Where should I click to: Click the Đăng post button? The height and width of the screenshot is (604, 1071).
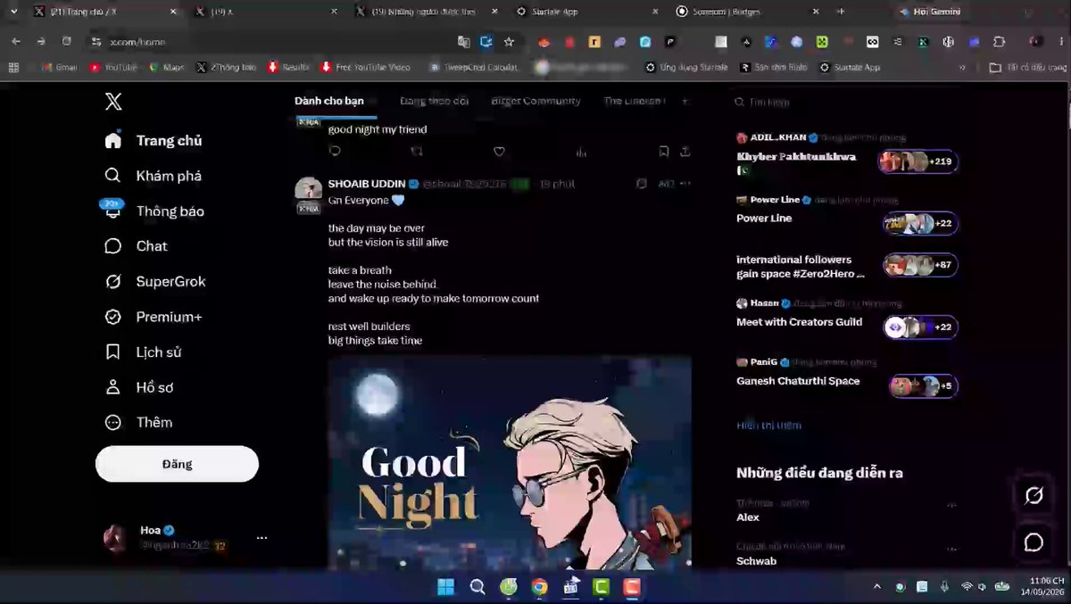pyautogui.click(x=177, y=464)
